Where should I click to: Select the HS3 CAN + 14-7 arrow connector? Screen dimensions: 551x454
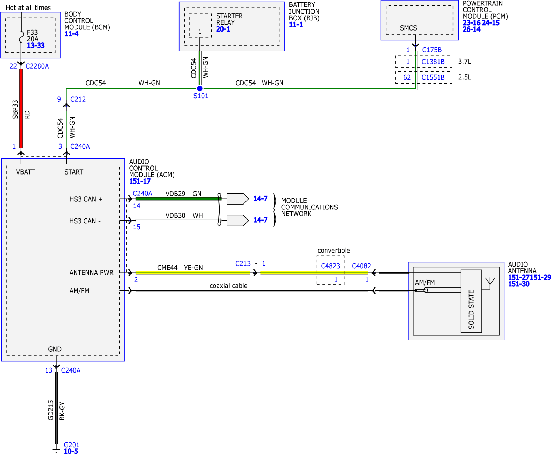pos(237,199)
